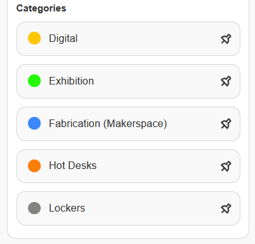This screenshot has width=255, height=244.
Task: Select the Fabrication (Makerspace) label text
Action: 108,124
